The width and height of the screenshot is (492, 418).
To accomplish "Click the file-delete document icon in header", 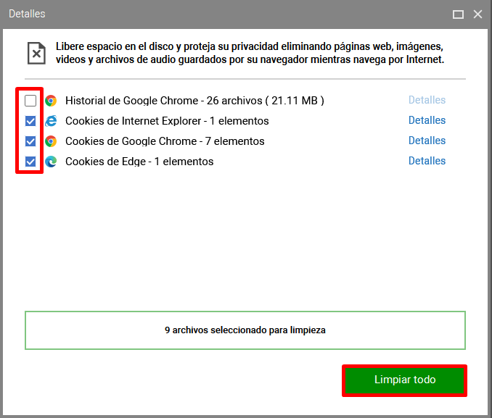I will [36, 54].
